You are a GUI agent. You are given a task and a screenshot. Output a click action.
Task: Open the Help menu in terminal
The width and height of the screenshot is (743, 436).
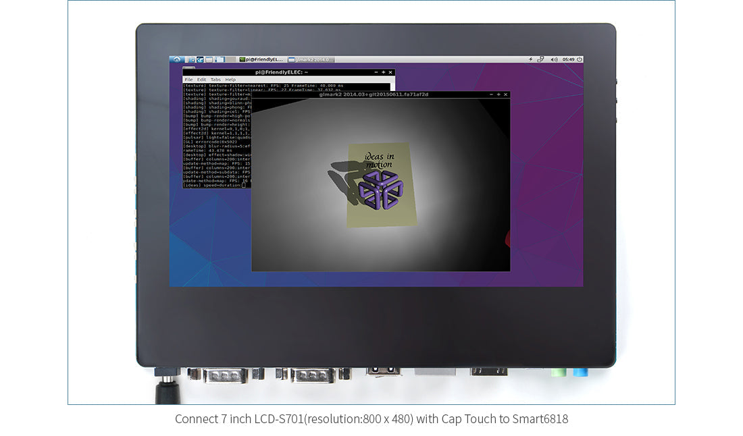(x=230, y=80)
